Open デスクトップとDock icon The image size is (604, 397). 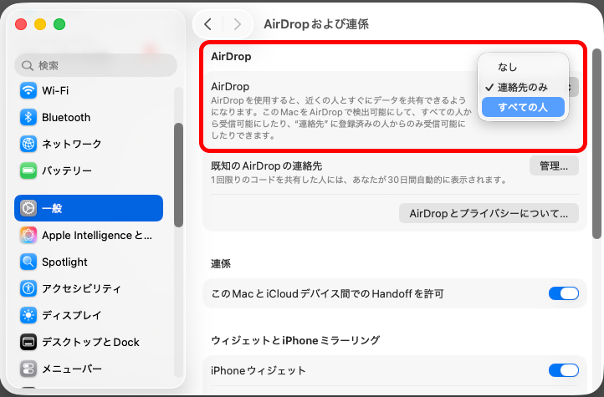28,342
